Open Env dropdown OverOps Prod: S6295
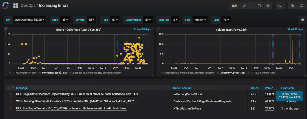The height and width of the screenshot is (119, 307). [x=29, y=20]
